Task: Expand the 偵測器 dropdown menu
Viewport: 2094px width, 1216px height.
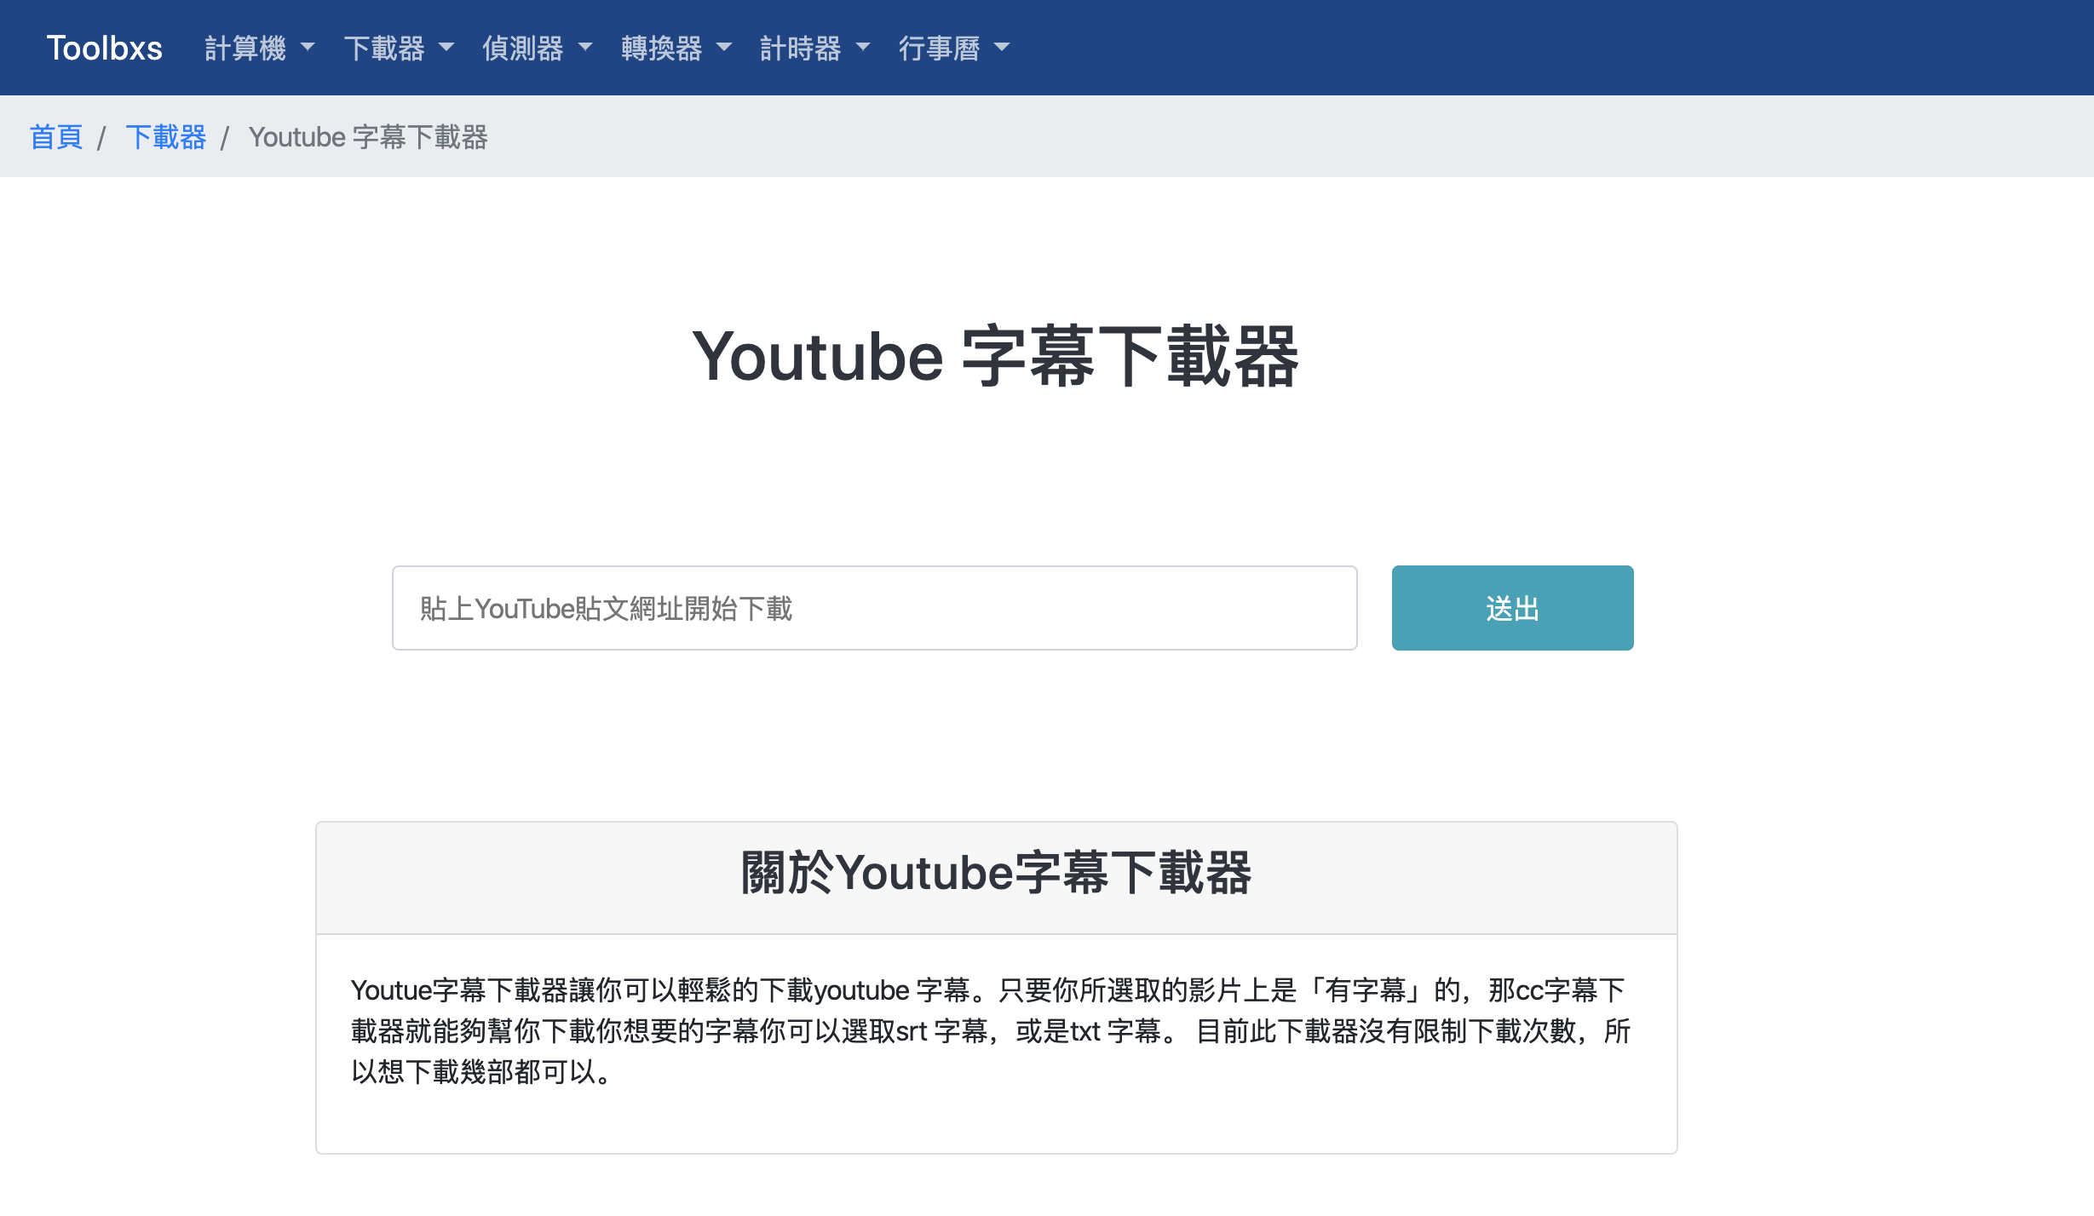Action: click(538, 48)
